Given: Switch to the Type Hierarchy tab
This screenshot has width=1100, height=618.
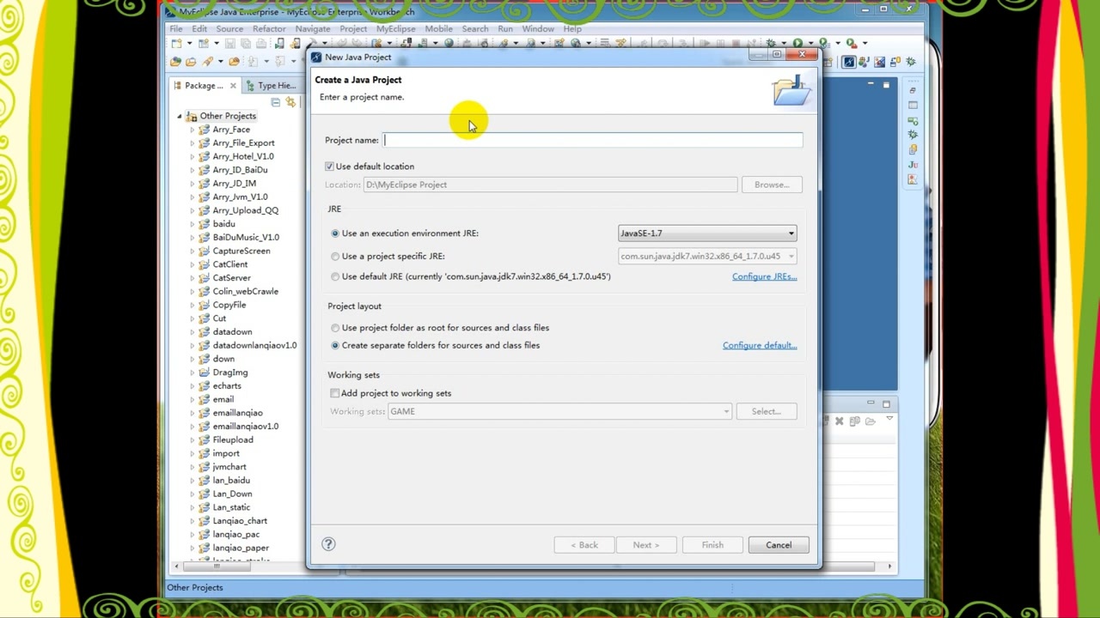Looking at the screenshot, I should [x=270, y=86].
